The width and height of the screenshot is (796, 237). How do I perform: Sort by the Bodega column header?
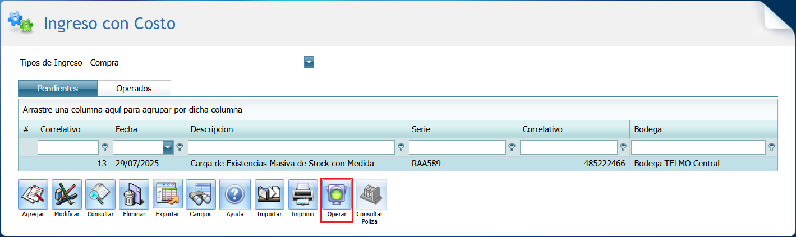point(704,129)
